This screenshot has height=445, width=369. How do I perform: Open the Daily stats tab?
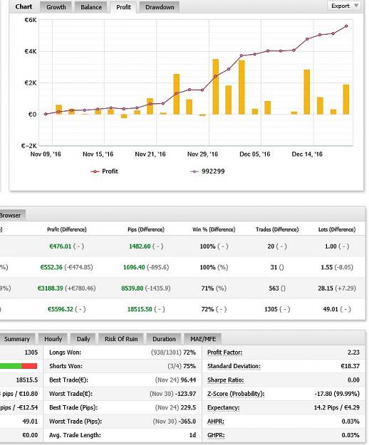[83, 339]
